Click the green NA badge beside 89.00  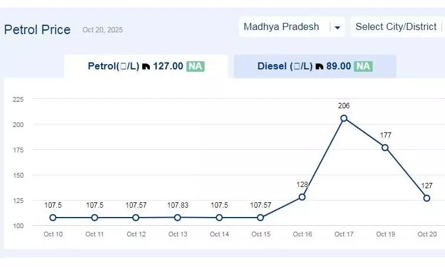coord(363,66)
